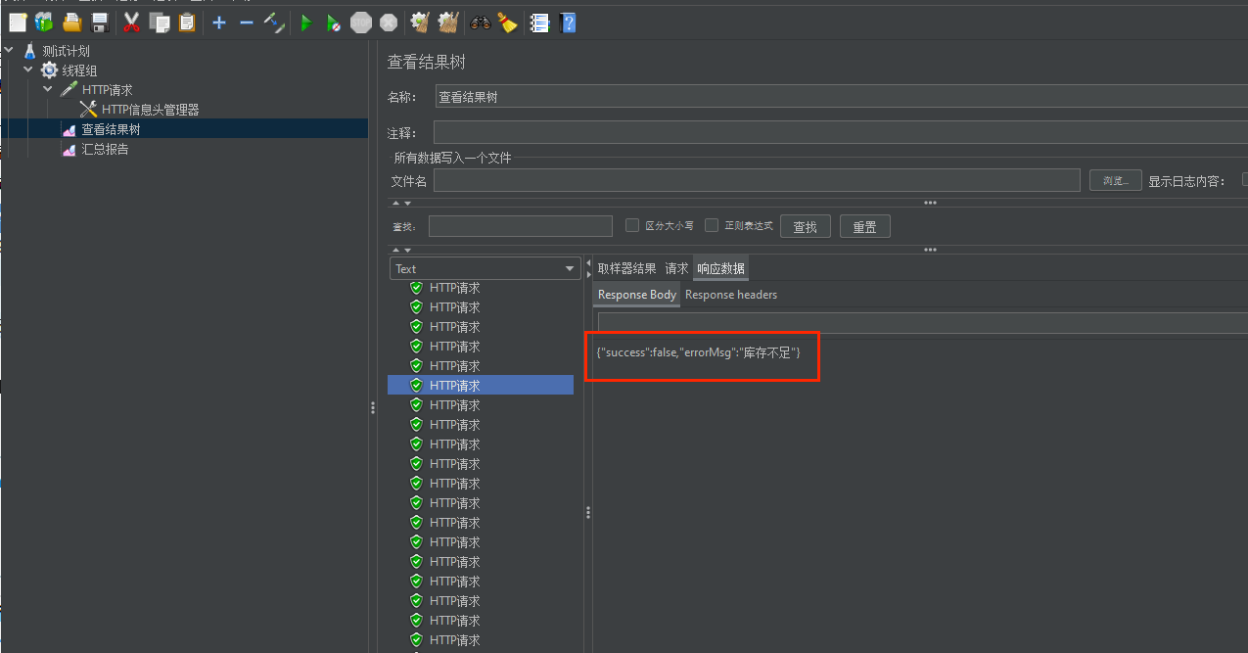Click the 浏览... browse button
Screen dimensions: 1248x653
(1116, 180)
